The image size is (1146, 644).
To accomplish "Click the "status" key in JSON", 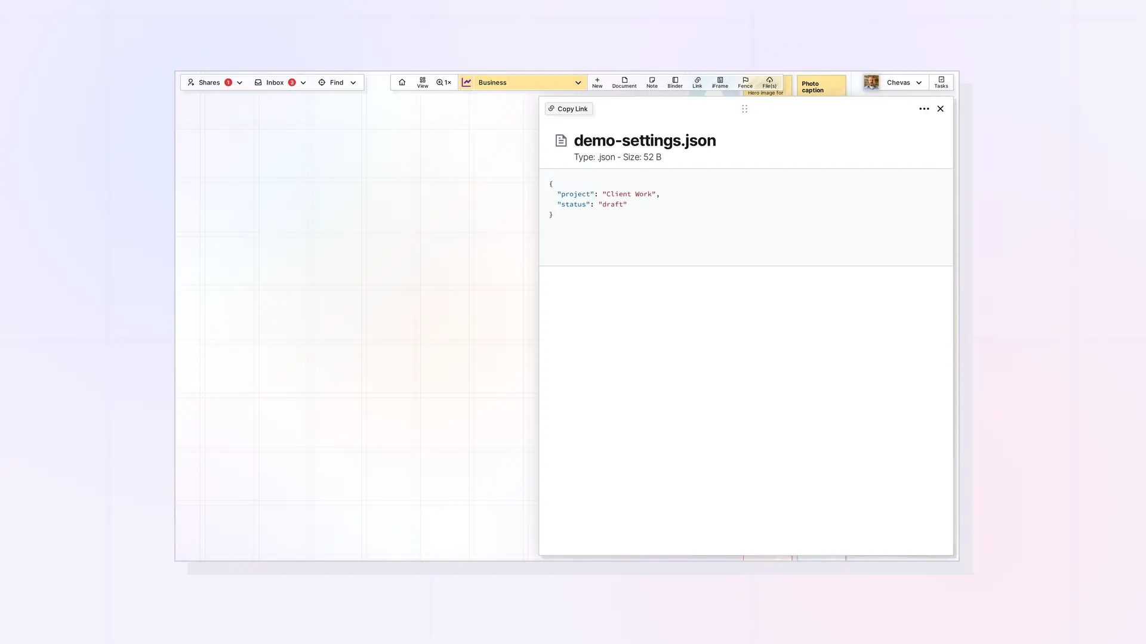I will (x=573, y=204).
